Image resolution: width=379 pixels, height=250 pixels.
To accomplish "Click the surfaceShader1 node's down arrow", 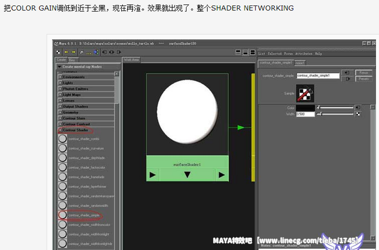I will coord(187,175).
